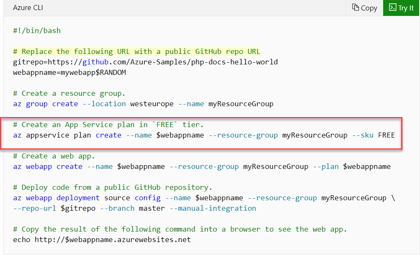Click the webappname=mywebapp$RANDOM line
This screenshot has width=420, height=255.
(69, 72)
